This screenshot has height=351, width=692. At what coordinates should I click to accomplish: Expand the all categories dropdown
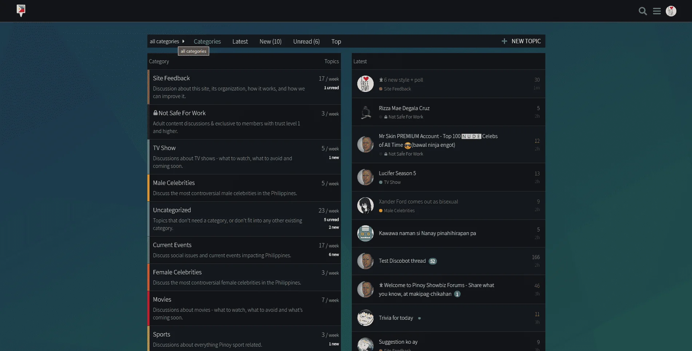[x=167, y=41]
